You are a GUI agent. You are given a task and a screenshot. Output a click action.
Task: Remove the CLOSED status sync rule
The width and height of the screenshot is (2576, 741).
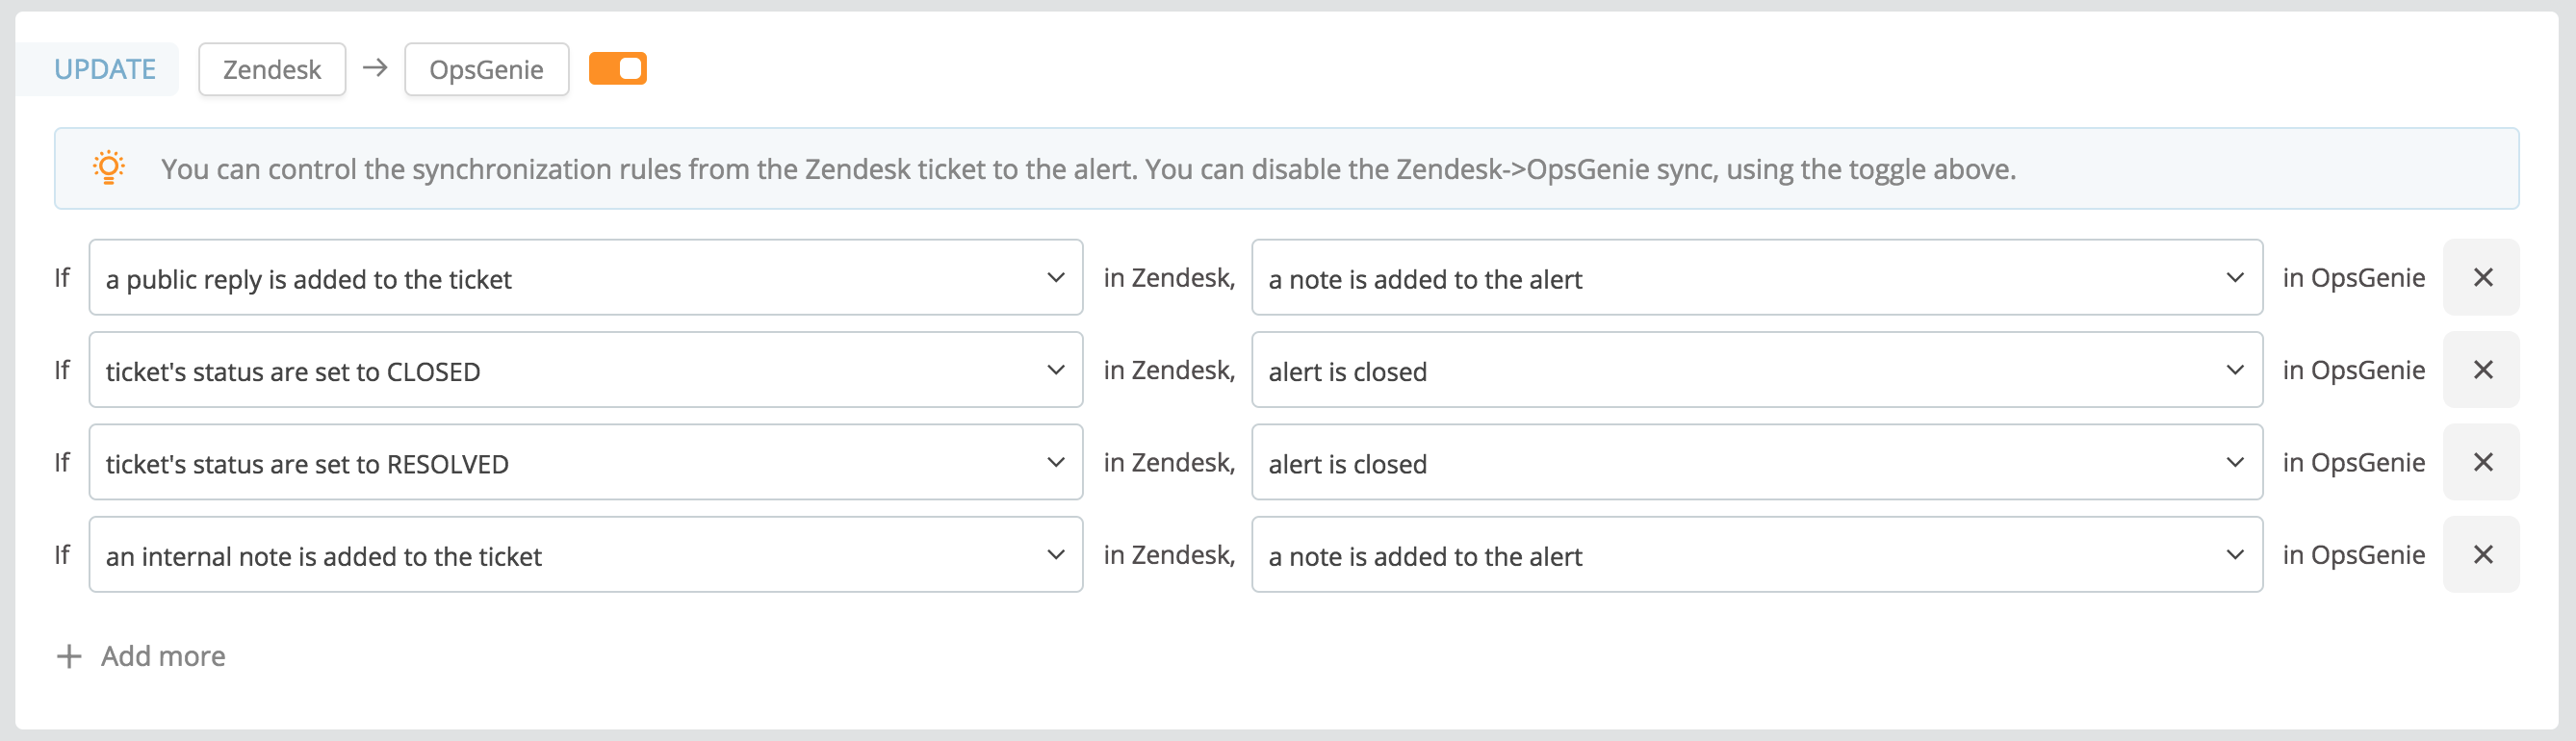[x=2481, y=369]
